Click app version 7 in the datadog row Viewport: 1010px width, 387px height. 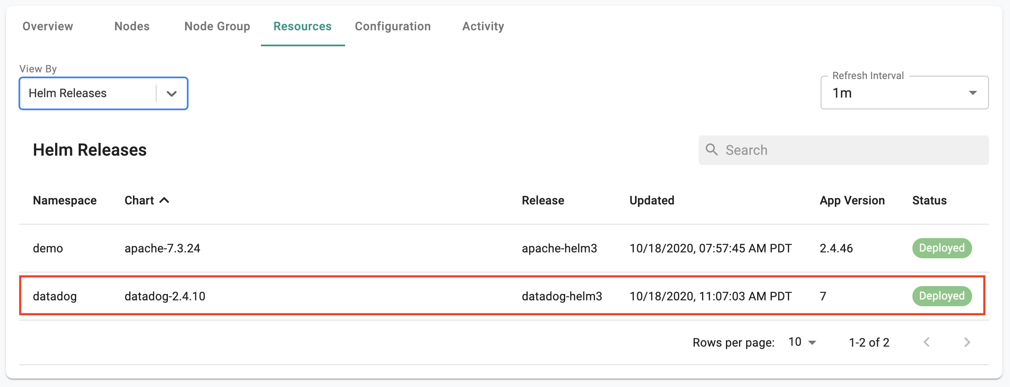pos(823,296)
